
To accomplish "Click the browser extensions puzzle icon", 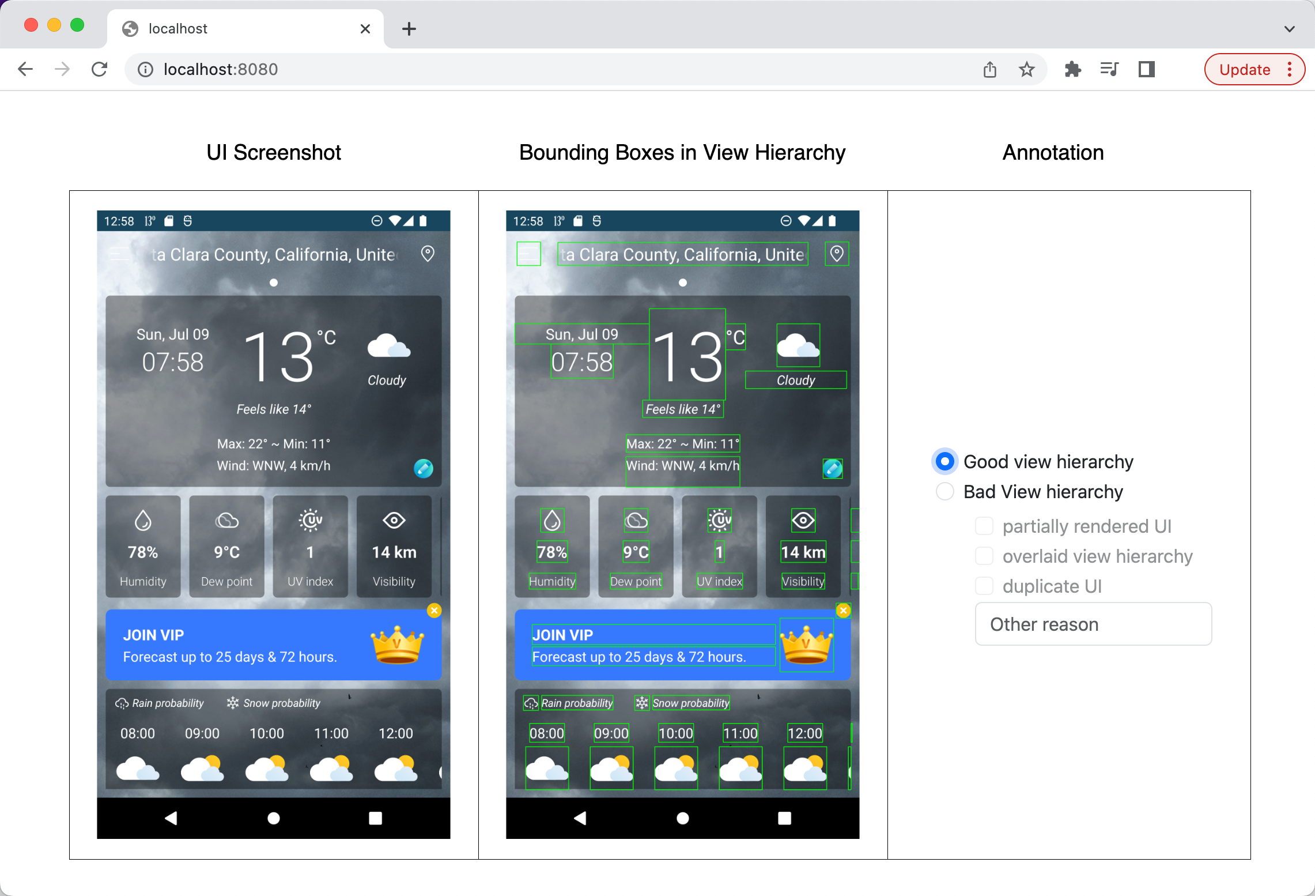I will (x=1072, y=70).
